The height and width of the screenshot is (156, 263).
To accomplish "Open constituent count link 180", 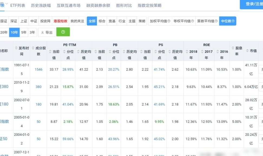I will point(39,104).
